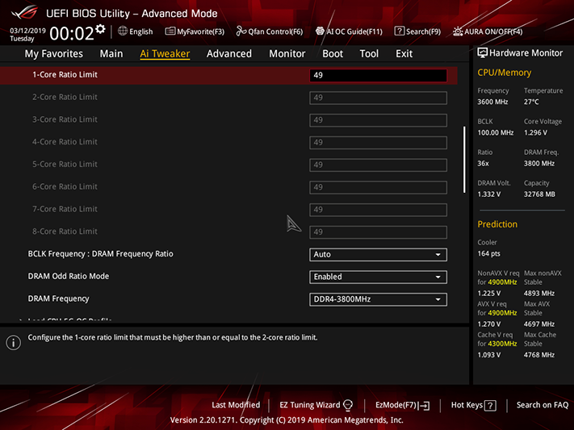Click the Last Modified button
The image size is (574, 430).
pos(236,405)
